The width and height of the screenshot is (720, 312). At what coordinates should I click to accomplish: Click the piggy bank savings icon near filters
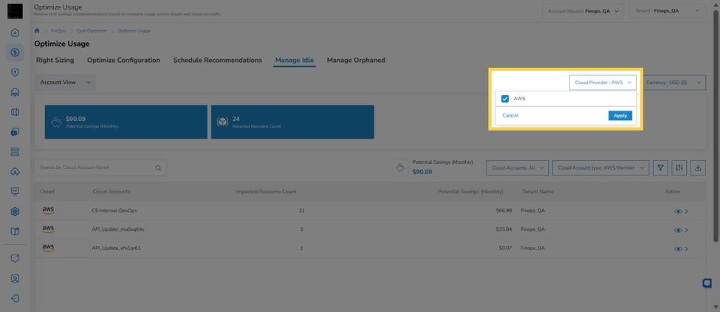pyautogui.click(x=400, y=167)
